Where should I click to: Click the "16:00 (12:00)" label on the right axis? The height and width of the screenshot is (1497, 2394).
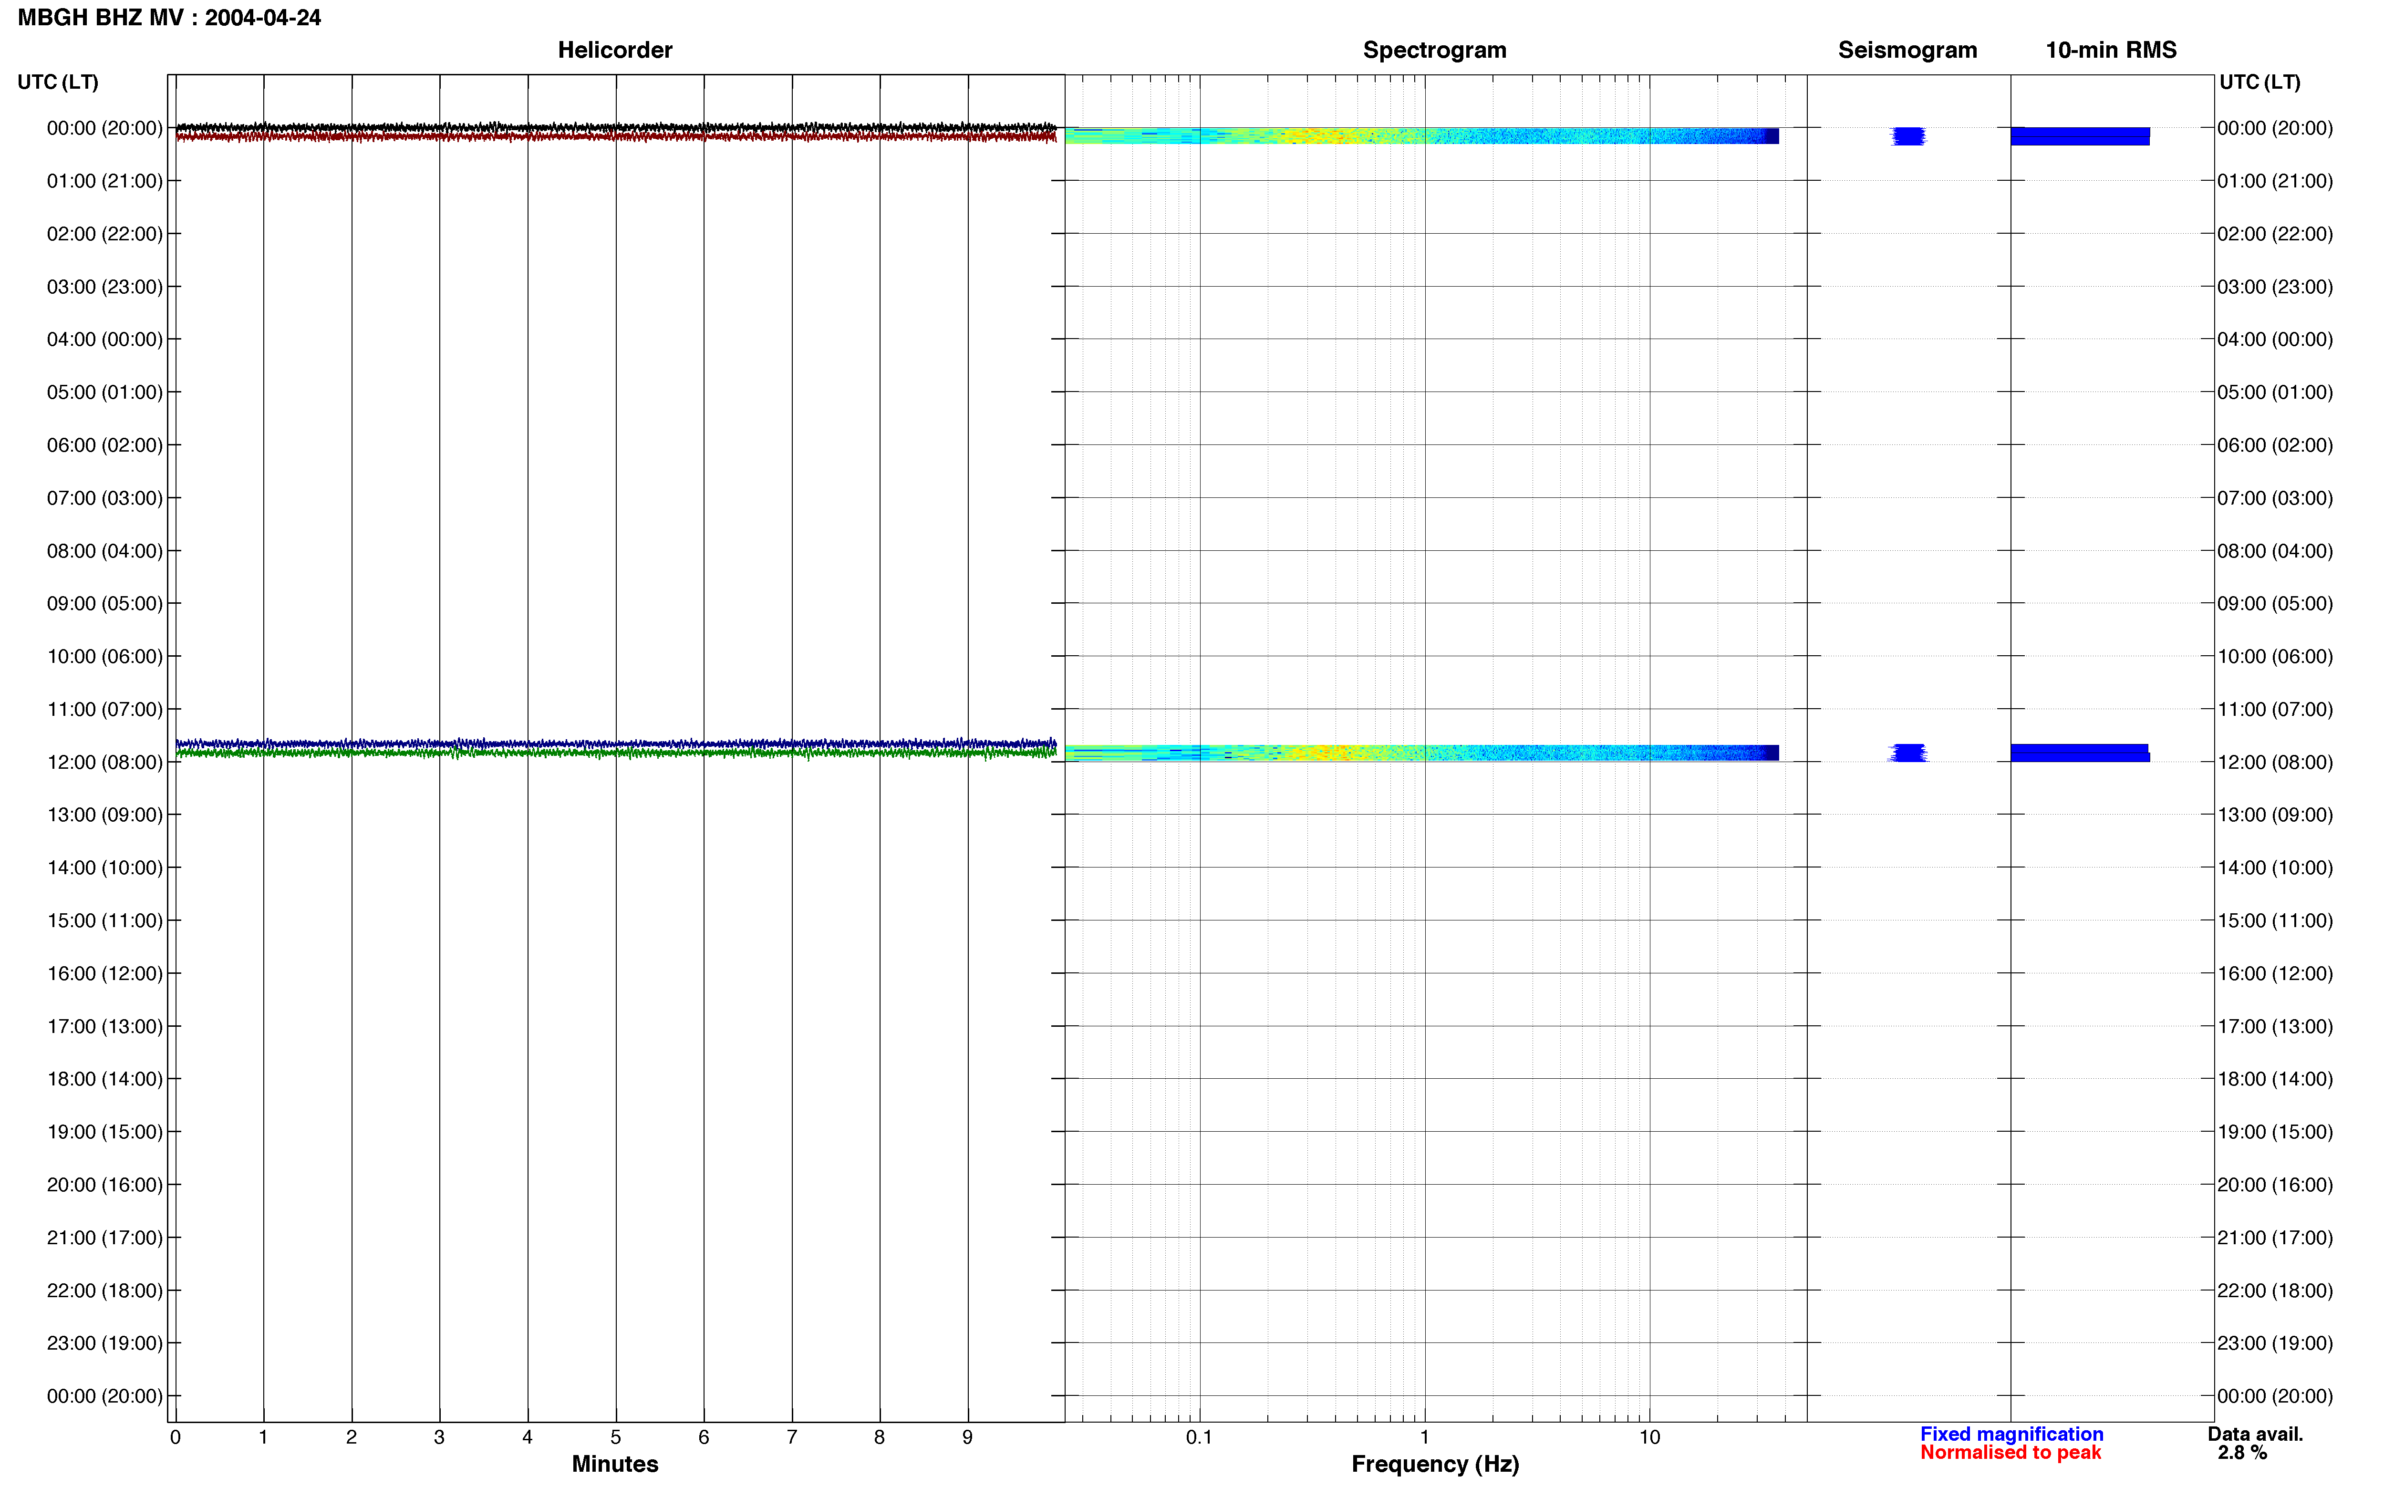2275,973
